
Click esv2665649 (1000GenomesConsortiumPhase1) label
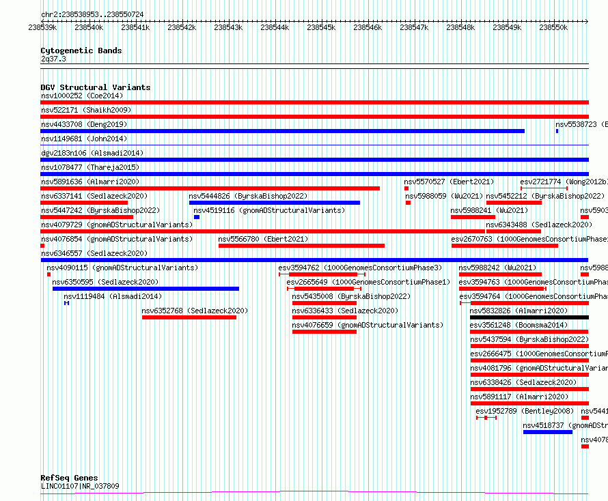click(368, 282)
